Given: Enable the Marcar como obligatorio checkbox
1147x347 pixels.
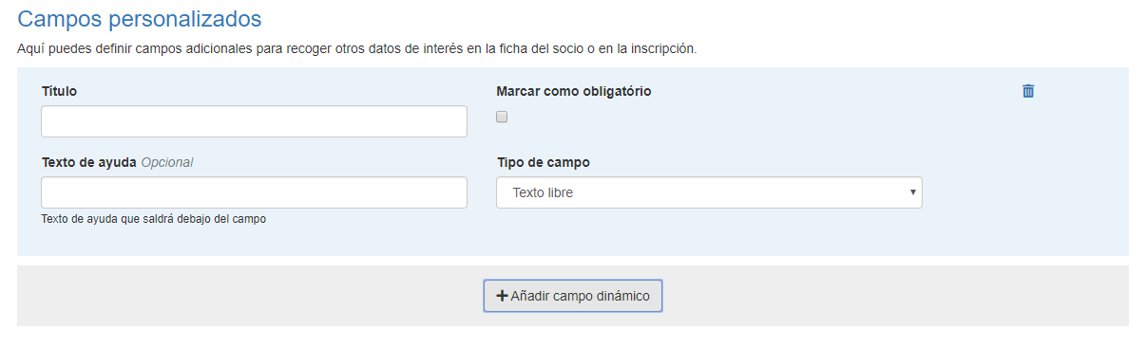Looking at the screenshot, I should click(503, 117).
